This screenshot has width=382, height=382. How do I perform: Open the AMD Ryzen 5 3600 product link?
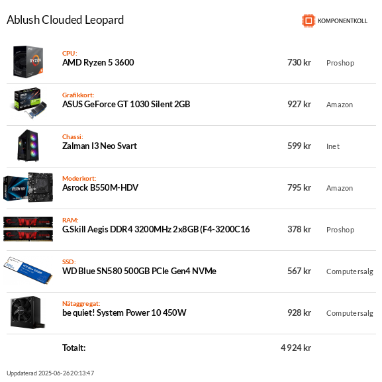point(98,63)
